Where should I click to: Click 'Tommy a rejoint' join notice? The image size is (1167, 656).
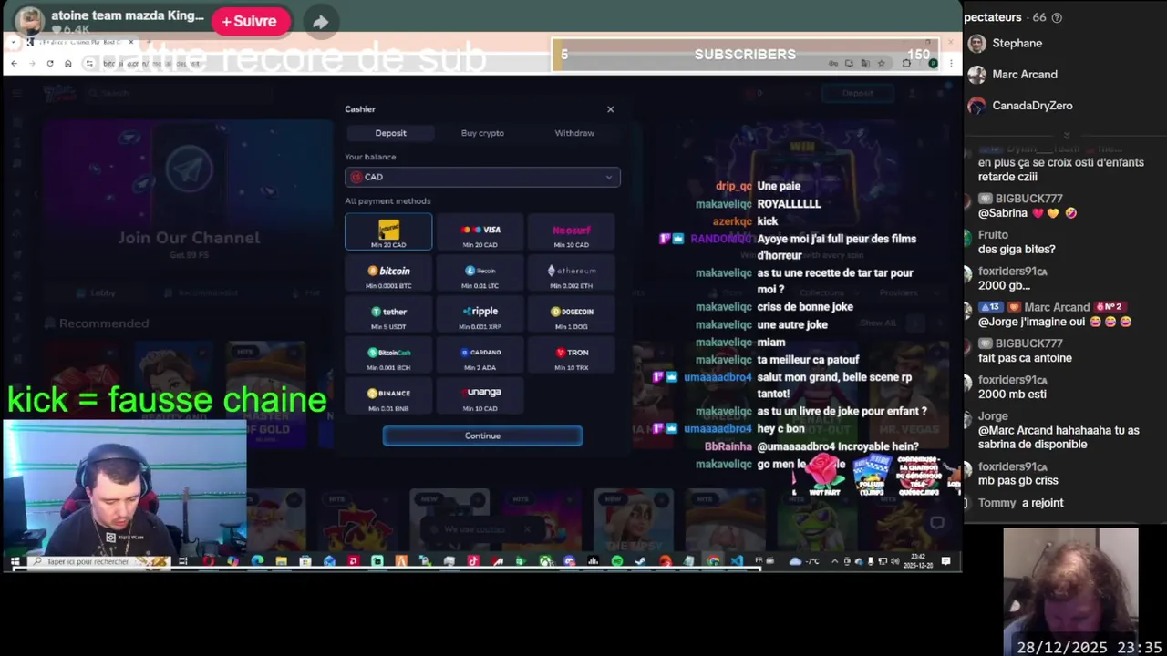click(x=1020, y=503)
